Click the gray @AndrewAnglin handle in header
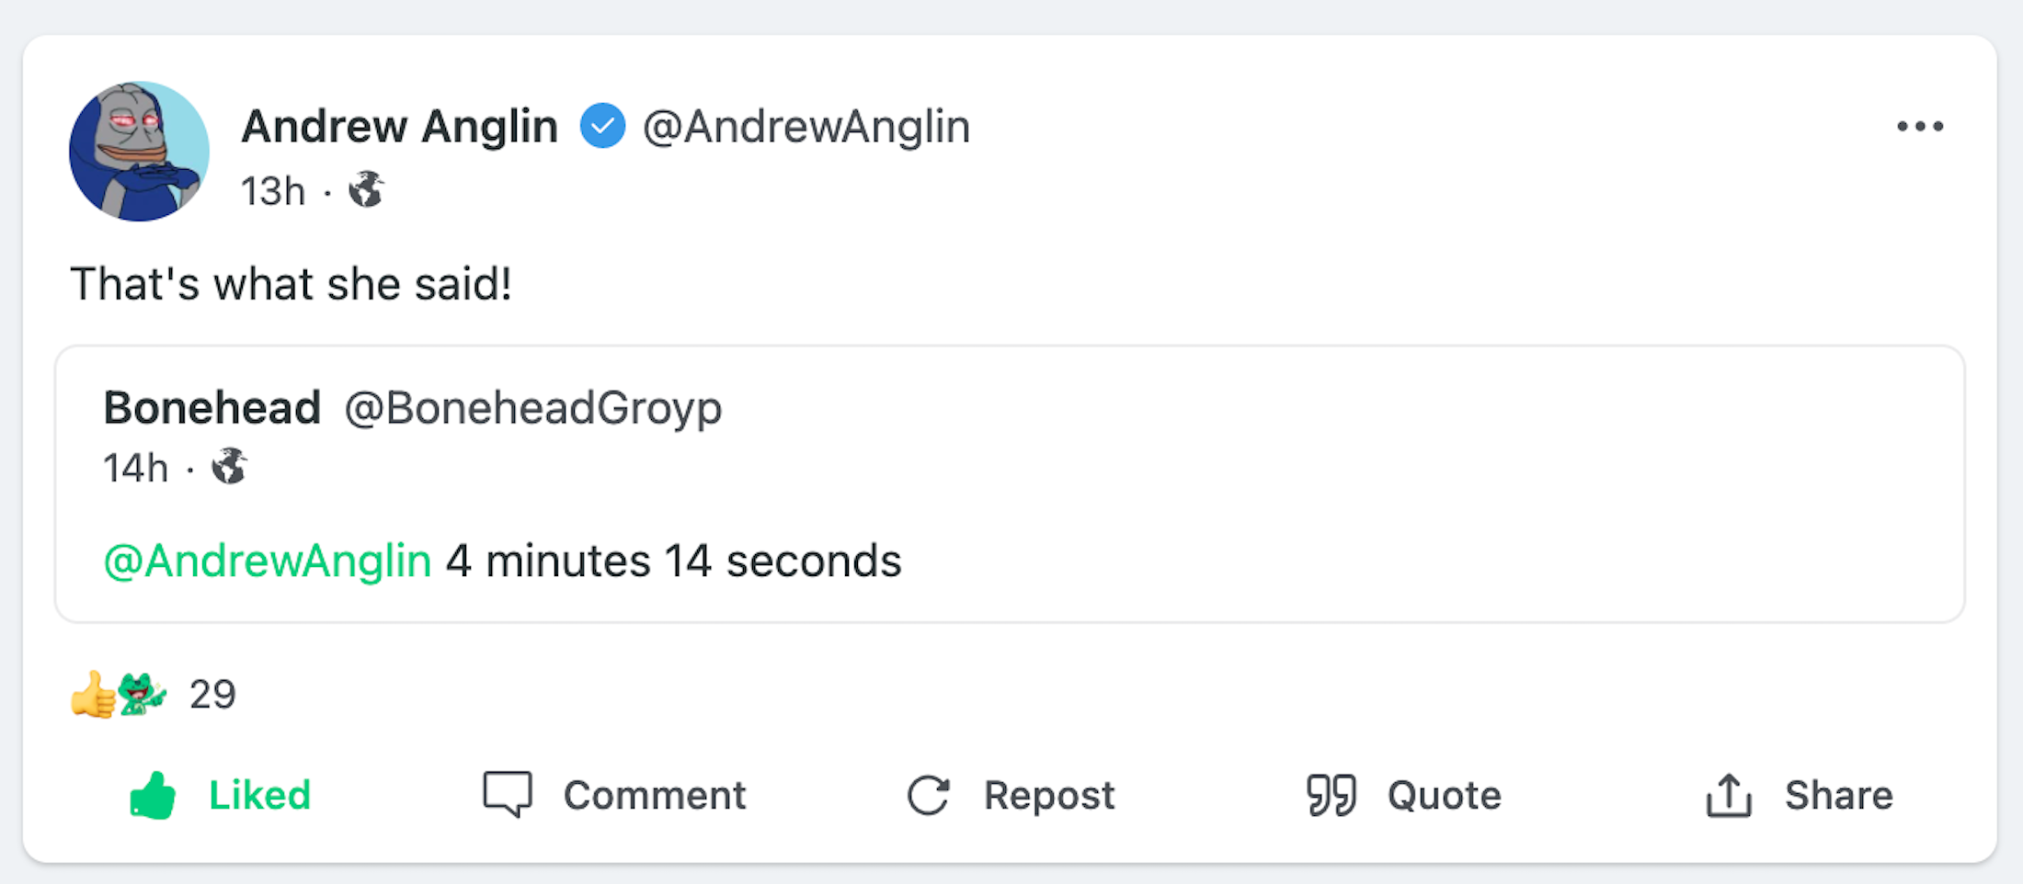The image size is (2023, 884). tap(806, 127)
